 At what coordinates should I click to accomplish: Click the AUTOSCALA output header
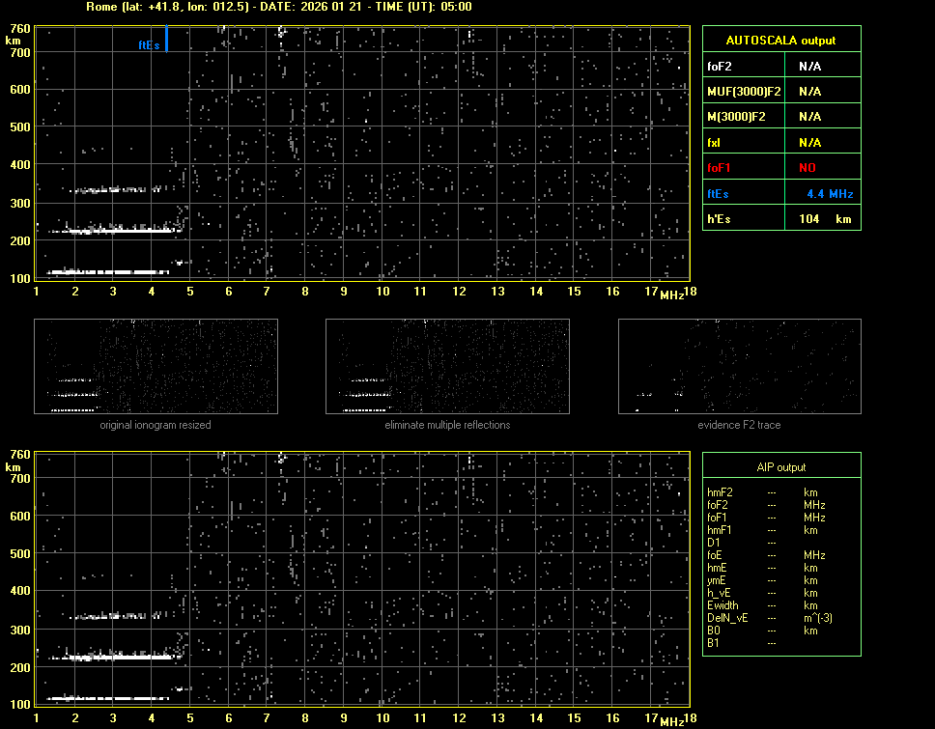[780, 41]
